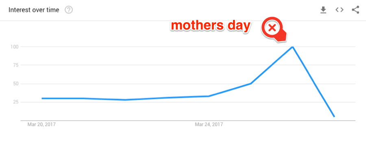366x154 pixels.
Task: Click the data point above Mar 24, 2017
Action: (x=209, y=96)
